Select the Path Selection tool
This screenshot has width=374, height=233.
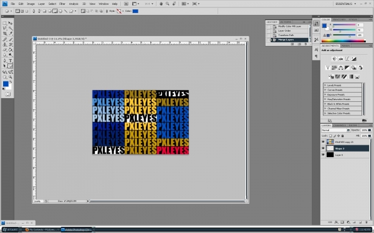coord(4,66)
